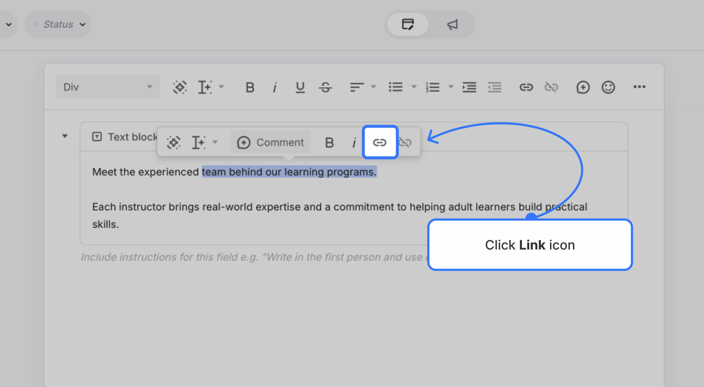Open the ellipsis more-options menu

(640, 87)
